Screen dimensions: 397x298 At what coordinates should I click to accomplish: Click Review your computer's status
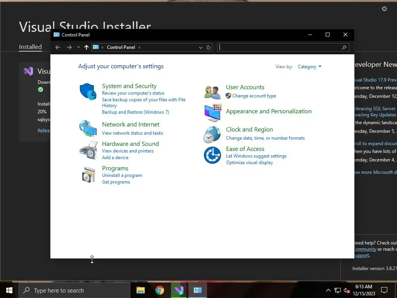click(x=133, y=93)
